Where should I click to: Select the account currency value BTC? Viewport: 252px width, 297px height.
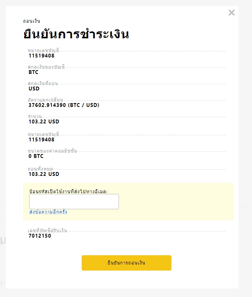coord(33,72)
